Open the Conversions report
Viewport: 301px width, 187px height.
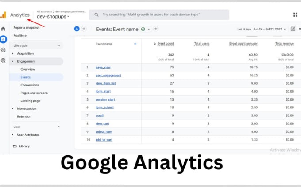pyautogui.click(x=30, y=85)
